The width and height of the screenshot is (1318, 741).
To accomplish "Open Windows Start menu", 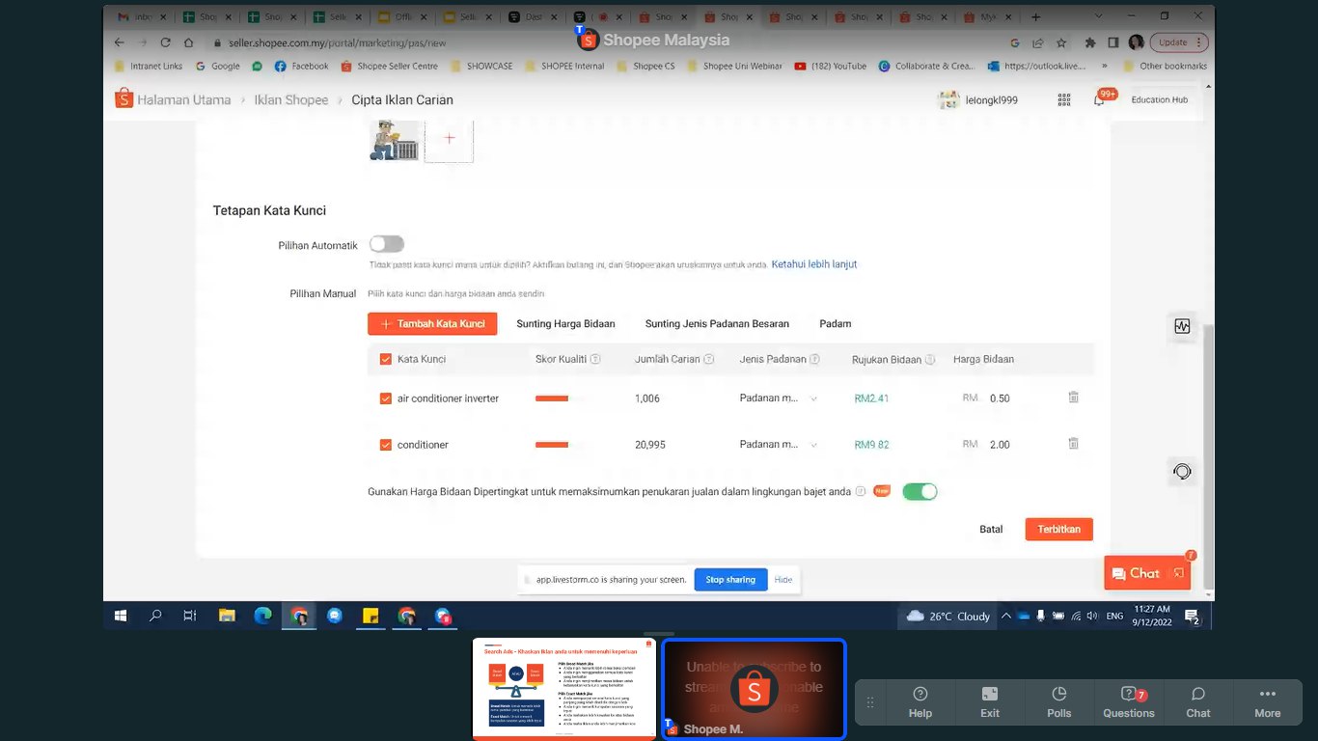I will [x=121, y=616].
